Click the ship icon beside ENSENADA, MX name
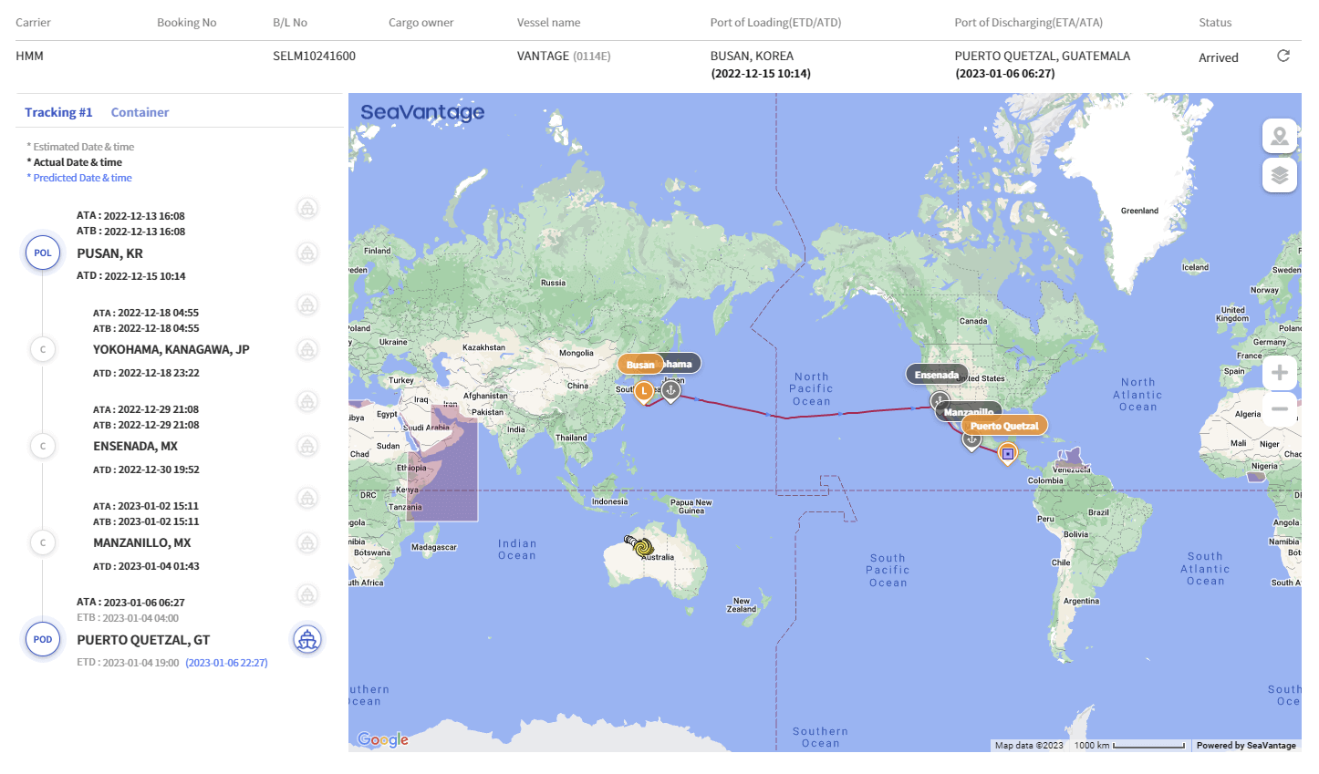The width and height of the screenshot is (1319, 774). click(307, 446)
